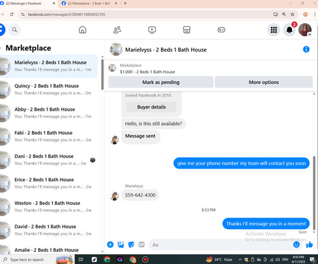Open the nine-dot Menu grid icon
This screenshot has width=318, height=264.
pyautogui.click(x=273, y=30)
